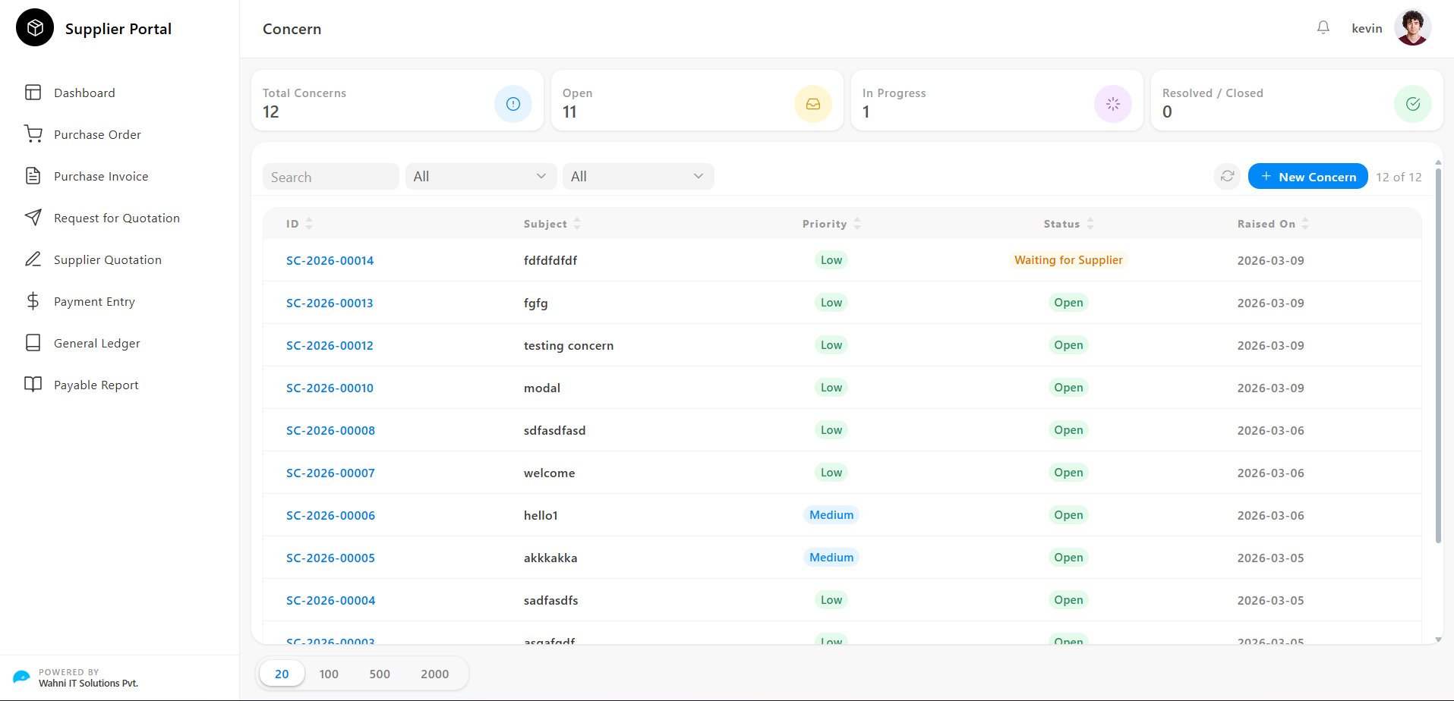The image size is (1454, 701).
Task: Sort the table by ID column
Action: [299, 224]
